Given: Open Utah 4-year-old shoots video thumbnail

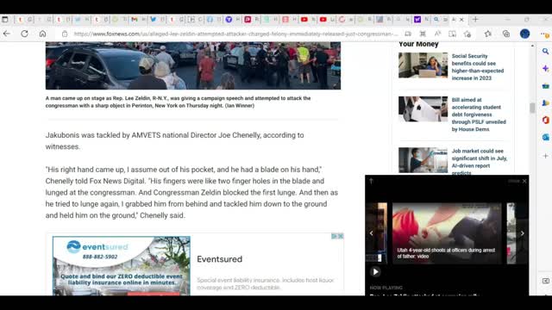Looking at the screenshot, I should tap(447, 233).
